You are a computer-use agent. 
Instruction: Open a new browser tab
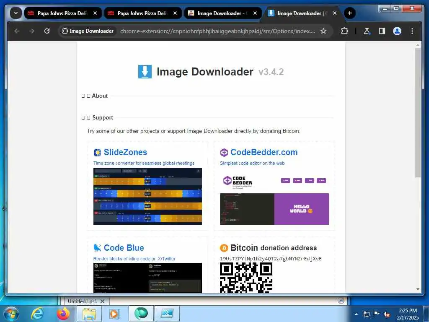point(349,13)
